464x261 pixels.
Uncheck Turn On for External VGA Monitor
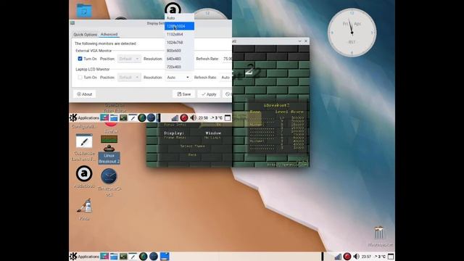click(80, 59)
